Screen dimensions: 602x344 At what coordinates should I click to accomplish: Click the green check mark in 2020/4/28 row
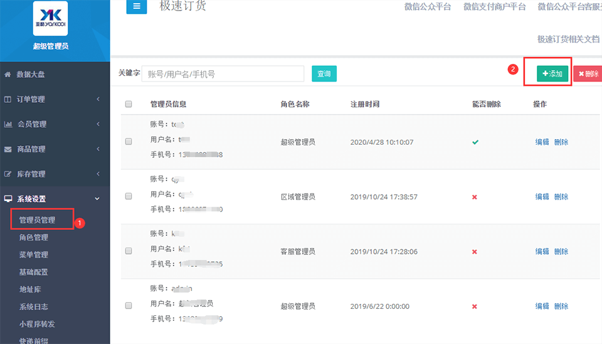pyautogui.click(x=475, y=142)
